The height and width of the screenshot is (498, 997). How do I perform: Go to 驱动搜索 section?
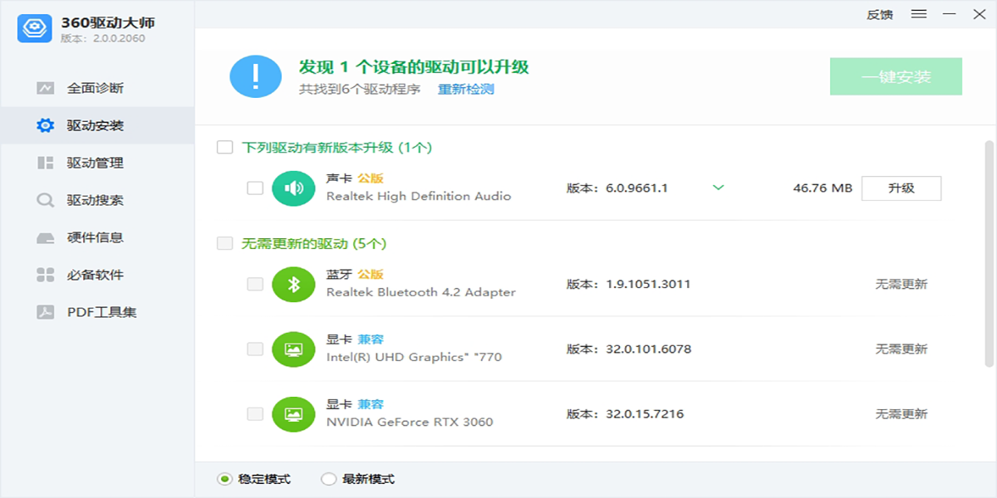[x=97, y=200]
